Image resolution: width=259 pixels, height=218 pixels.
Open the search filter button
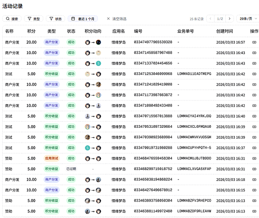coord(12,19)
